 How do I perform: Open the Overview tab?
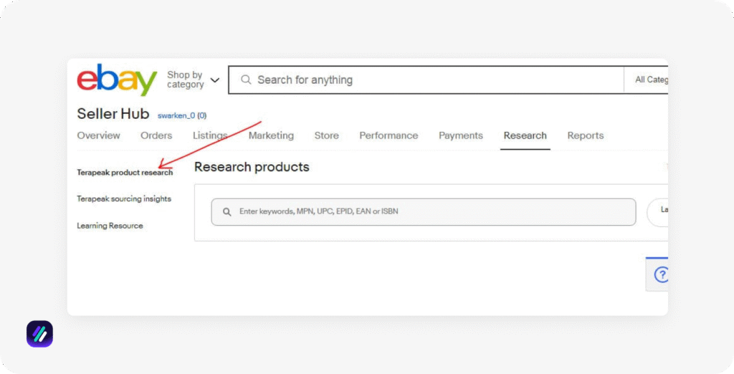pos(98,135)
